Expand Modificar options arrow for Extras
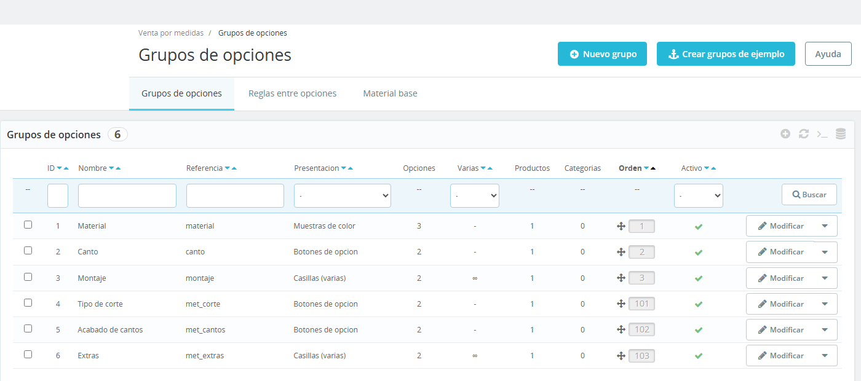The image size is (861, 381). coord(825,355)
